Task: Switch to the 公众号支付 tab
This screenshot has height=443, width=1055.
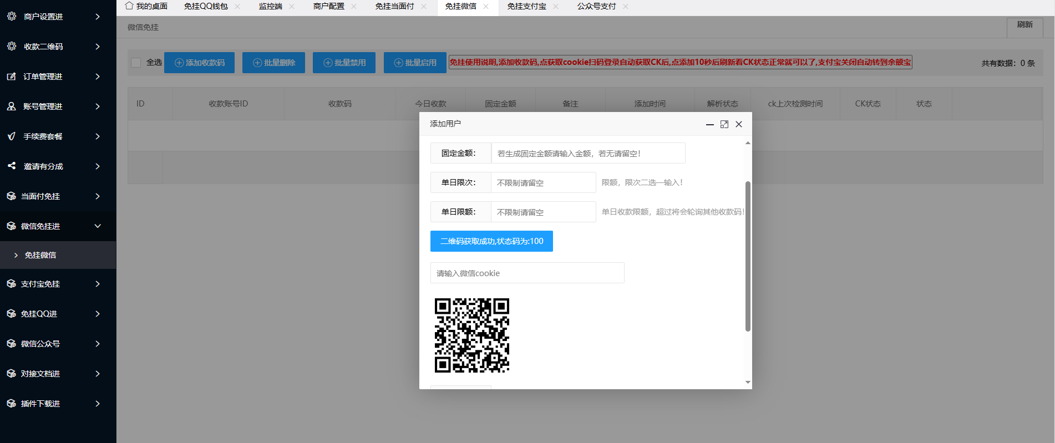Action: coord(597,6)
